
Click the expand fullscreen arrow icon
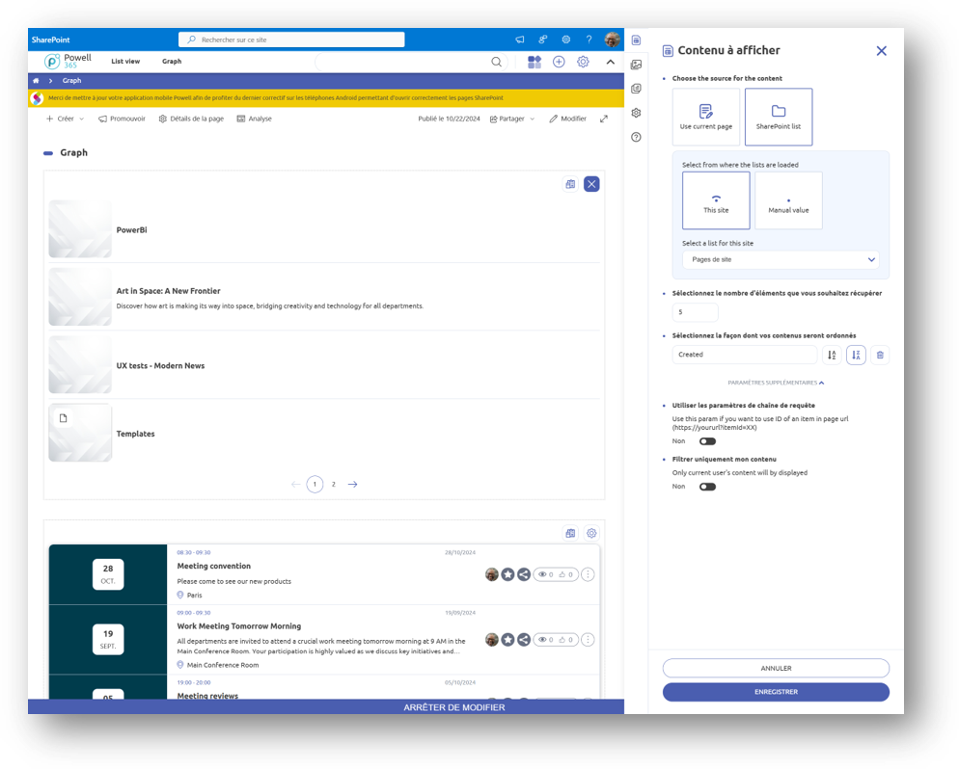click(x=604, y=119)
